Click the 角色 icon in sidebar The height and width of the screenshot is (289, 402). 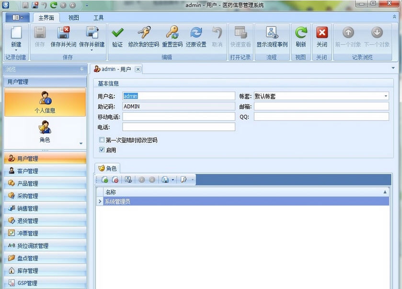click(45, 127)
